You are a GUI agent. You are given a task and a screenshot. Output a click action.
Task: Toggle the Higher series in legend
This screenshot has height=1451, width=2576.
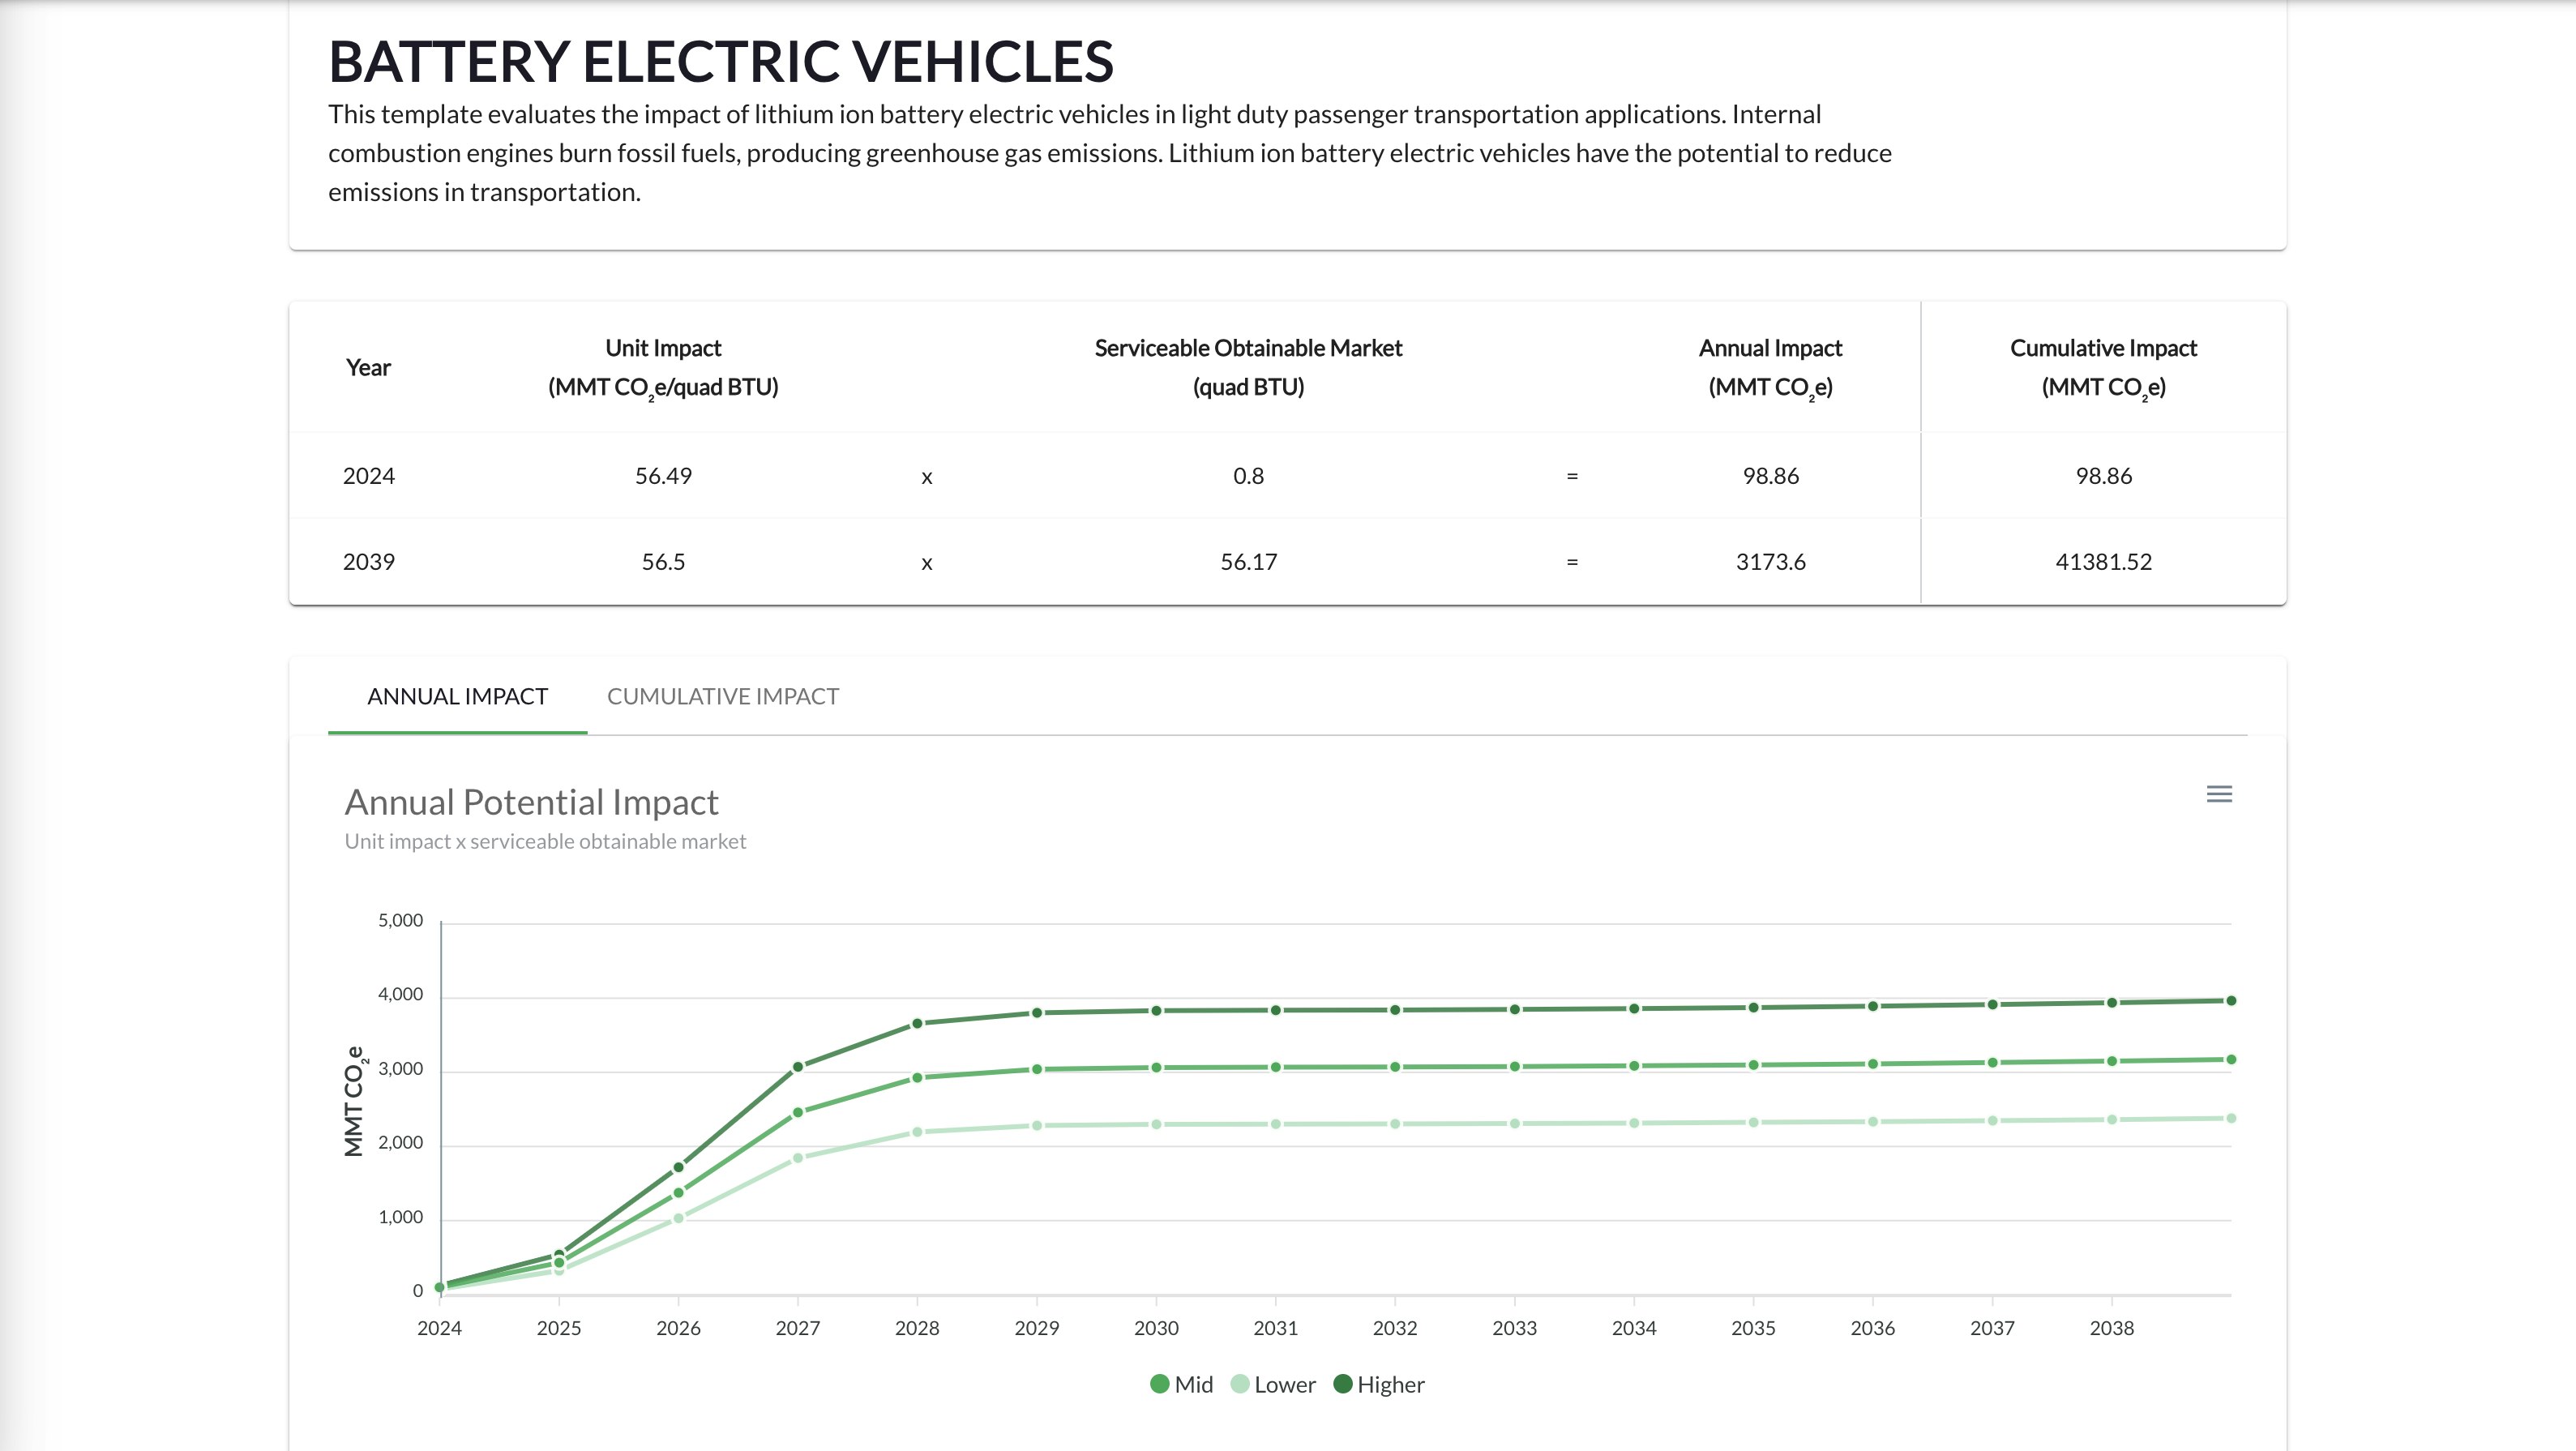tap(1390, 1384)
